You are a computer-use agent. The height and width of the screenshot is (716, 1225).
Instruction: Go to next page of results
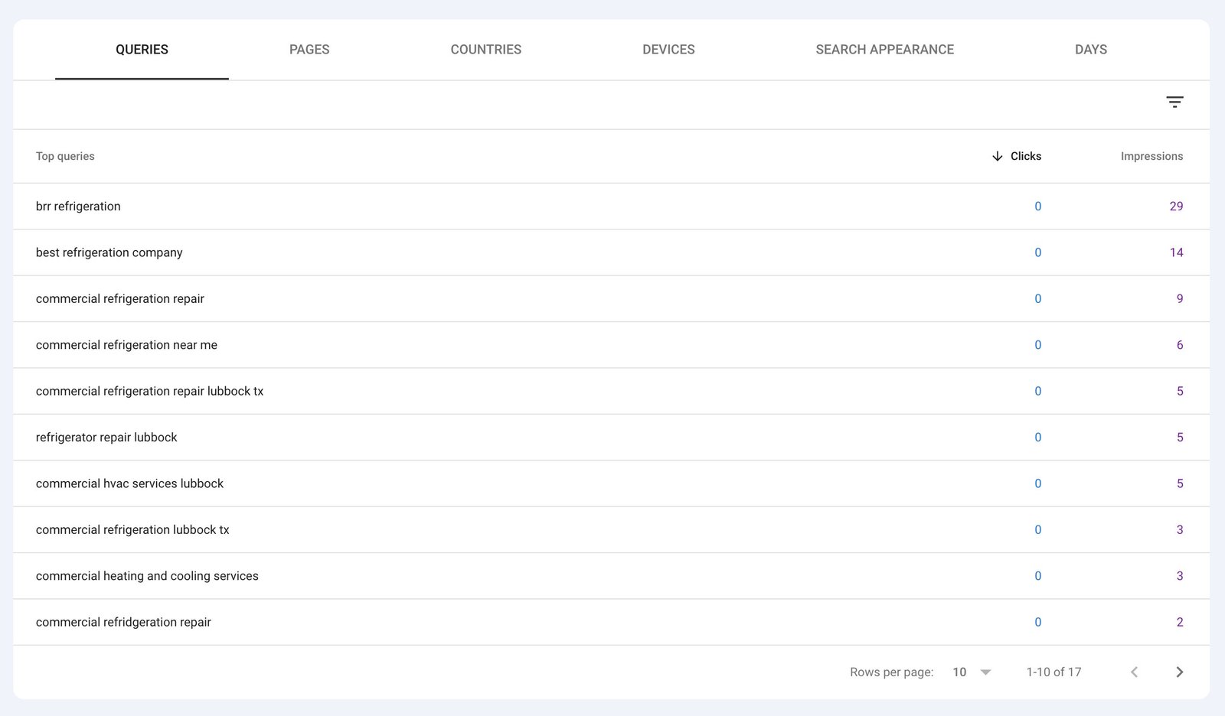pyautogui.click(x=1179, y=672)
